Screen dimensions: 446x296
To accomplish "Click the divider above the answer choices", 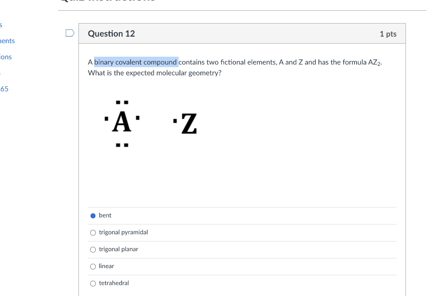I will 242,207.
